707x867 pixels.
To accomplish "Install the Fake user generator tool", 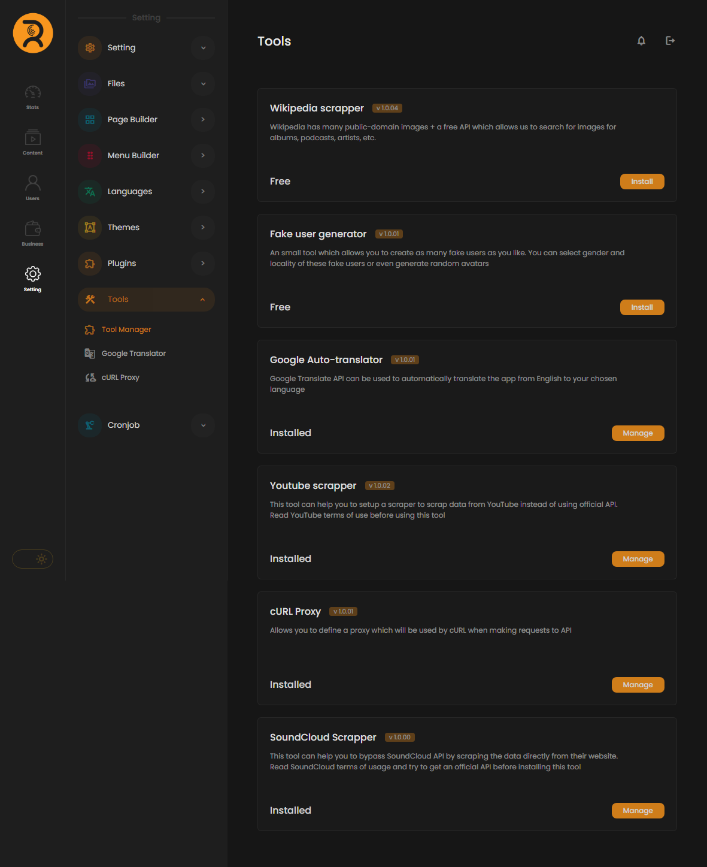I will [642, 307].
